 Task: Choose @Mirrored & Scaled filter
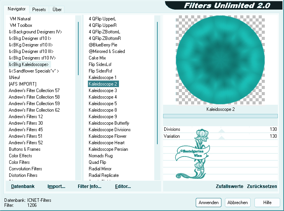[x=107, y=51]
